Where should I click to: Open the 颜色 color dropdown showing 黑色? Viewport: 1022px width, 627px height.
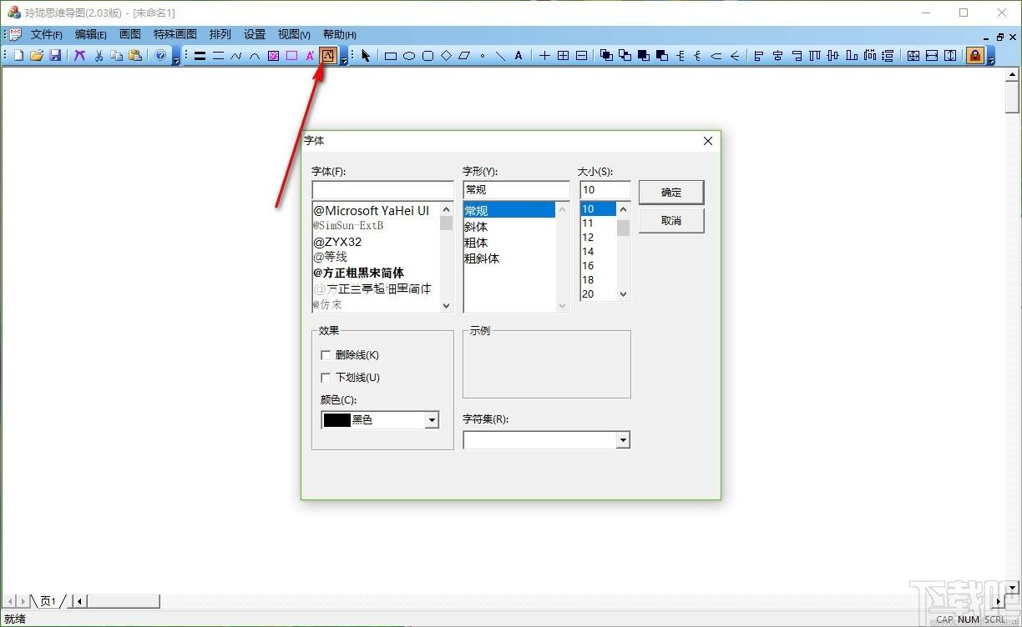click(432, 420)
